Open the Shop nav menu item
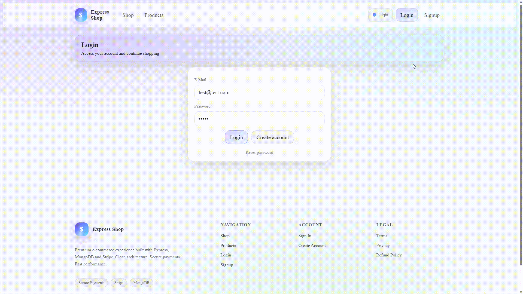The width and height of the screenshot is (523, 294). click(128, 15)
